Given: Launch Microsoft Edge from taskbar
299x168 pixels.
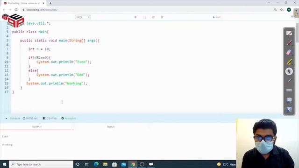Looking at the screenshot, I should (x=96, y=164).
